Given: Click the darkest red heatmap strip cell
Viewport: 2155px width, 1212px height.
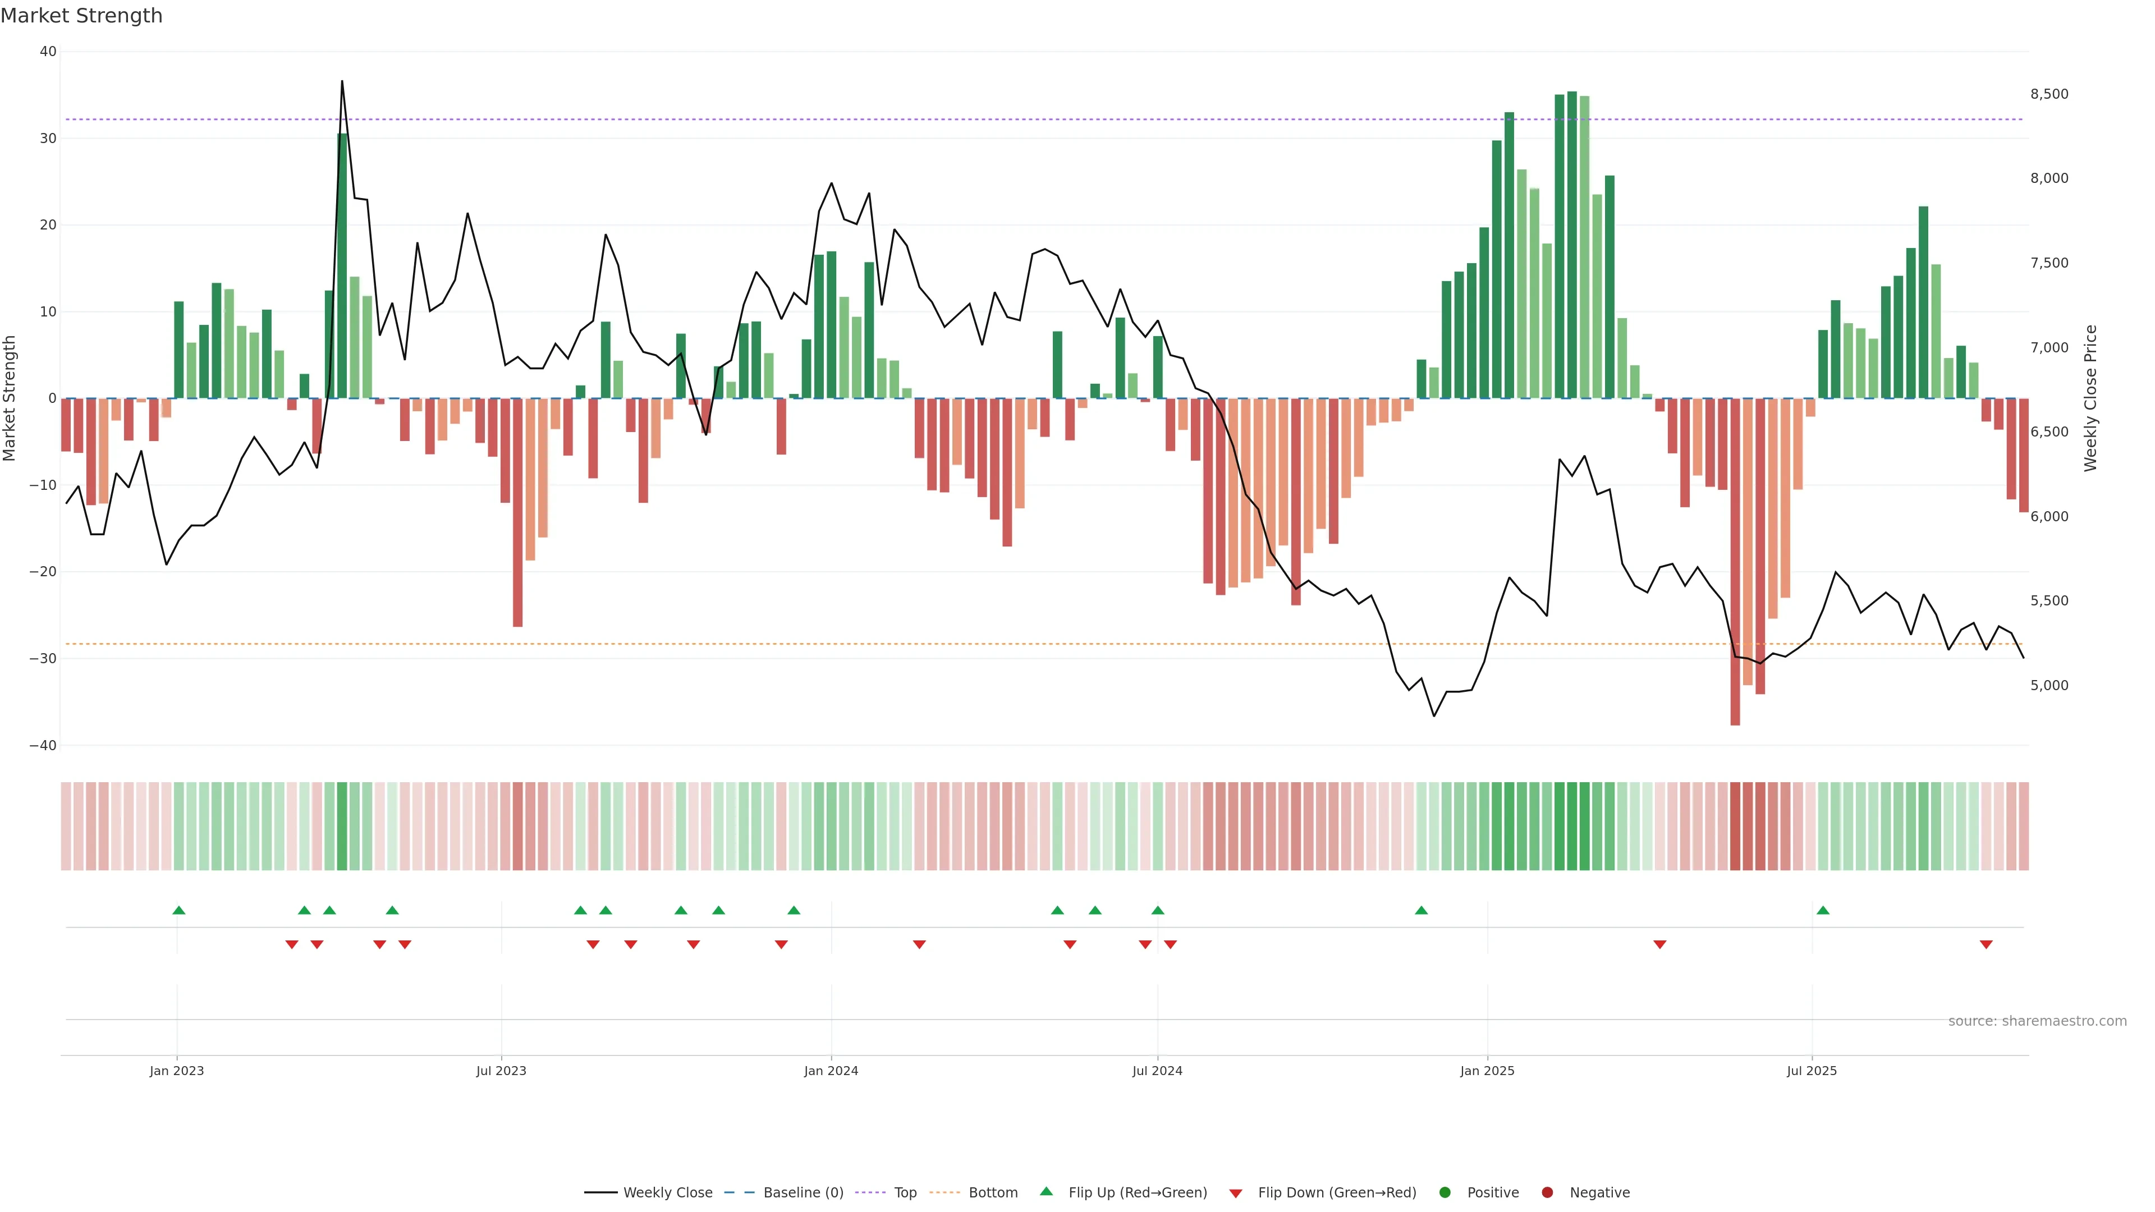Looking at the screenshot, I should tap(1735, 827).
